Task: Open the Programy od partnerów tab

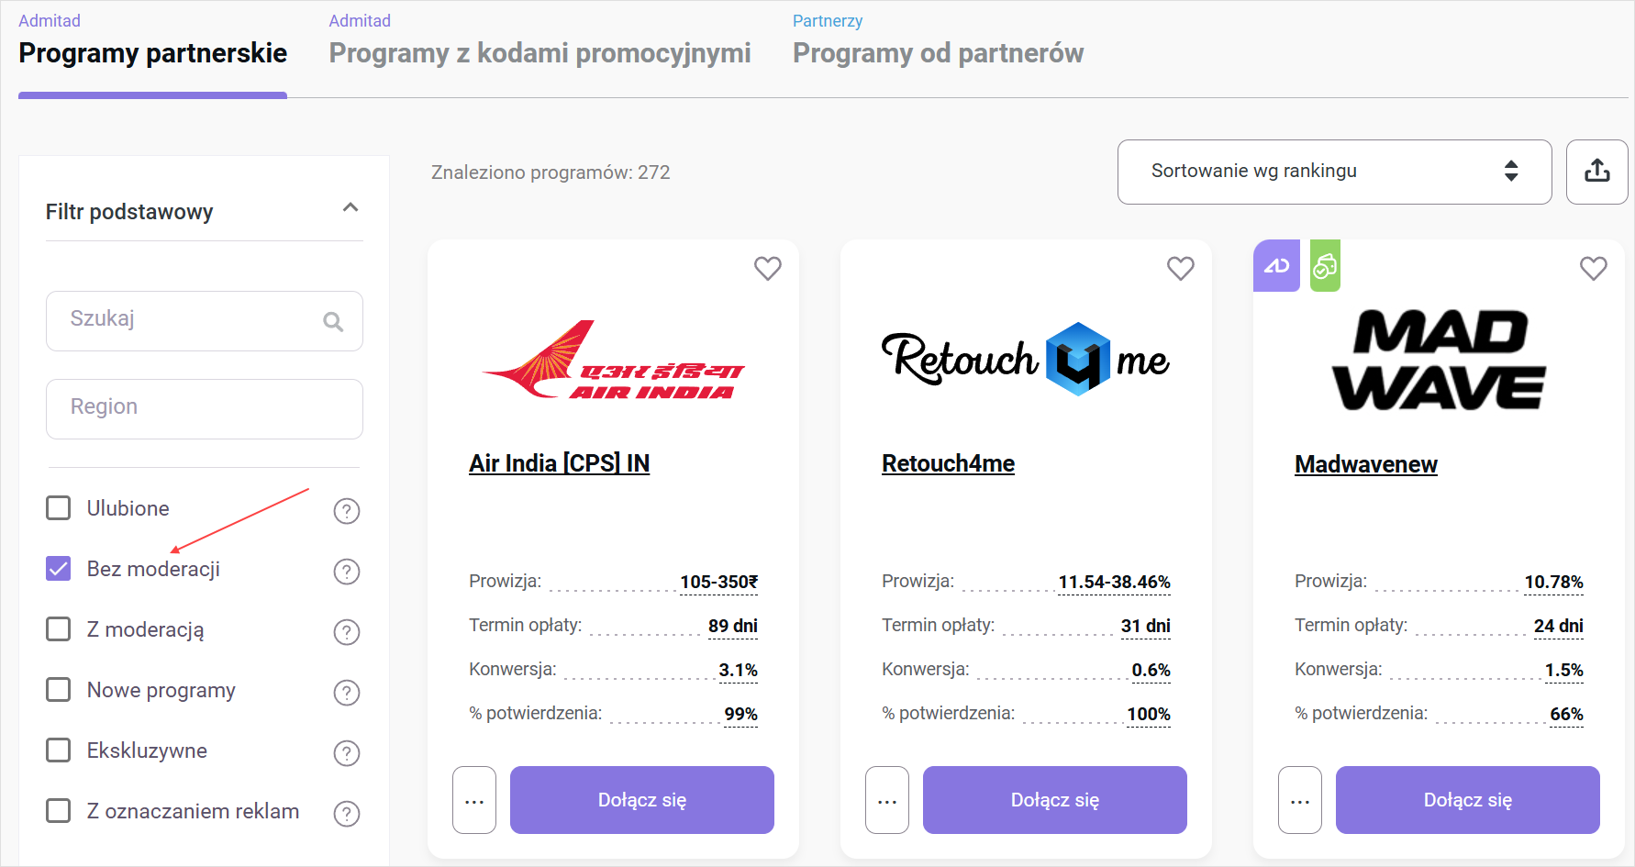Action: click(938, 53)
